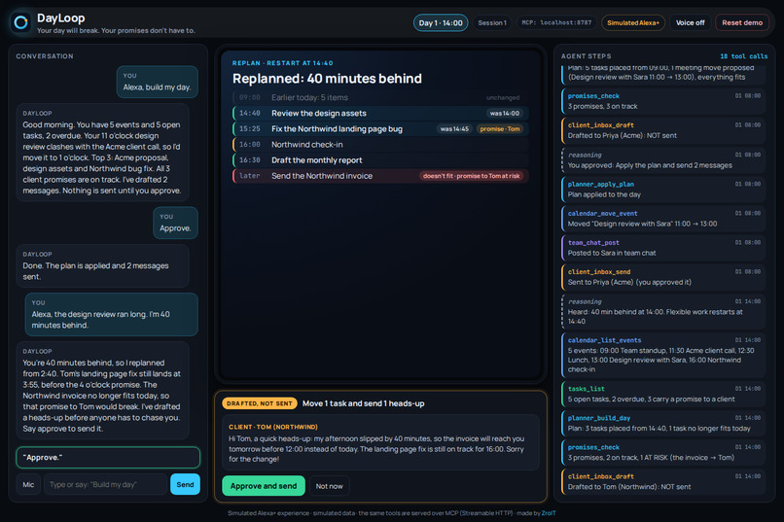The width and height of the screenshot is (784, 522).
Task: Click the 'Alexa, build my day.' message bubble
Action: point(157,82)
